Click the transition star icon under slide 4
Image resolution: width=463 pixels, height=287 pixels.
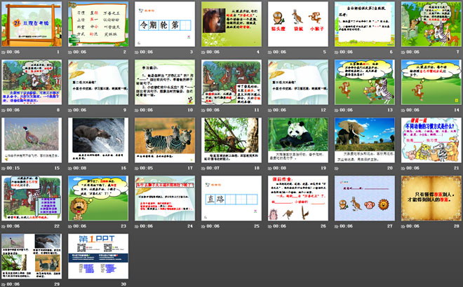pyautogui.click(x=203, y=52)
